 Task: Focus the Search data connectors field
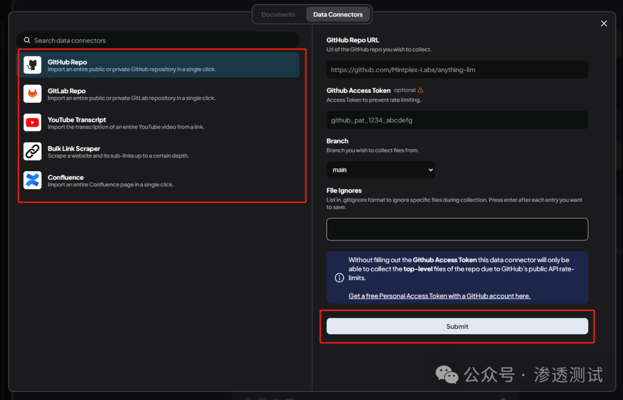tap(157, 40)
